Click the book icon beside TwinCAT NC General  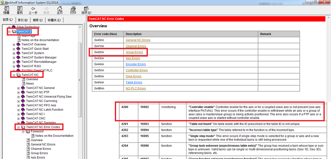[x=23, y=88]
